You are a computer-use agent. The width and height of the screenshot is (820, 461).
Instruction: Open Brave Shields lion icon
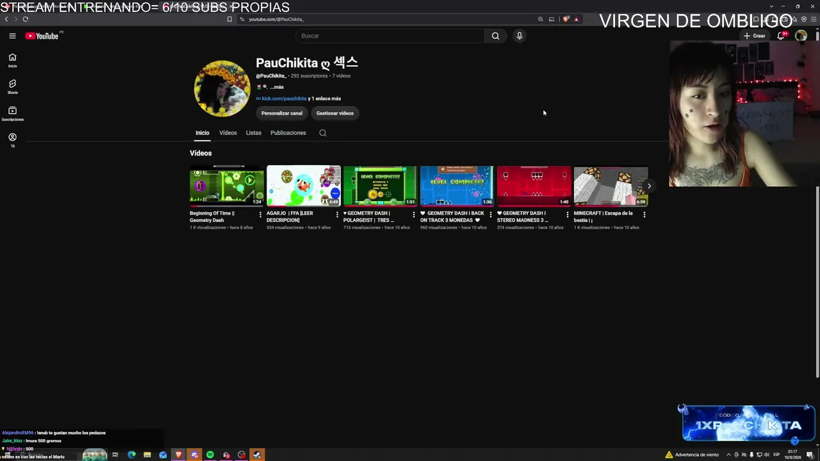(566, 19)
